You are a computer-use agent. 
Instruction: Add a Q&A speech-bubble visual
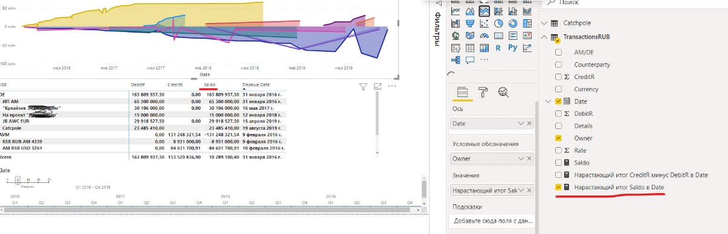click(470, 60)
